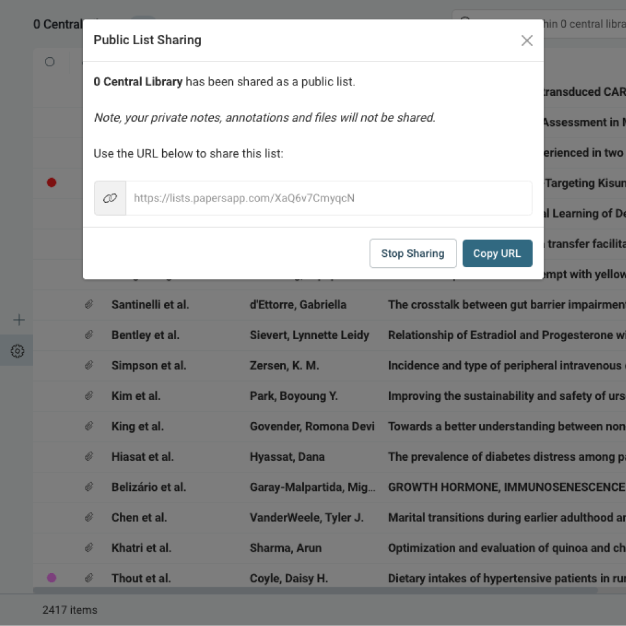626x626 pixels.
Task: Toggle the select-all circle in the list header
Action: click(49, 61)
